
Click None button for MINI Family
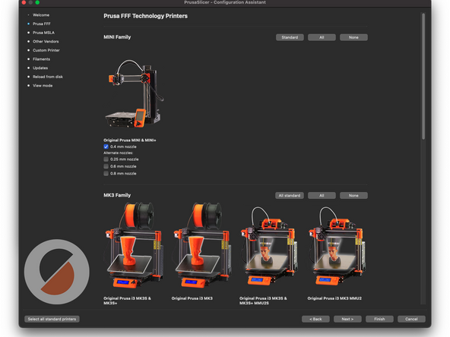[353, 37]
